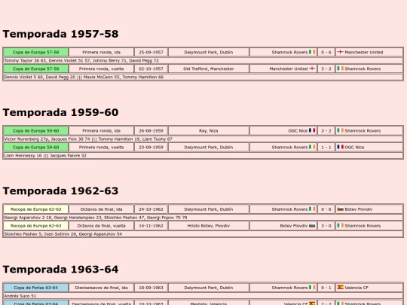407x305 pixels.
Task: Click Dalymount Park, Dublin in 1957 row
Action: tap(209, 52)
